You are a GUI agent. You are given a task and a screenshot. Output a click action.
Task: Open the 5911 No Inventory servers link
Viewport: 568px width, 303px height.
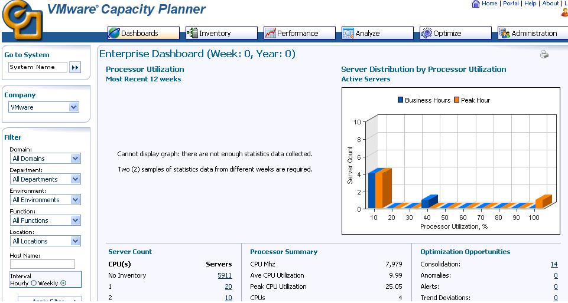pyautogui.click(x=225, y=275)
